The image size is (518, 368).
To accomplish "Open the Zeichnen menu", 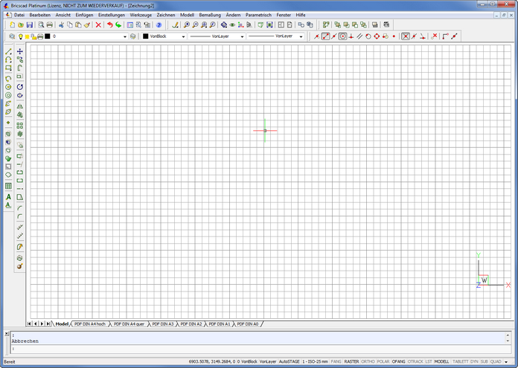I will [x=165, y=15].
